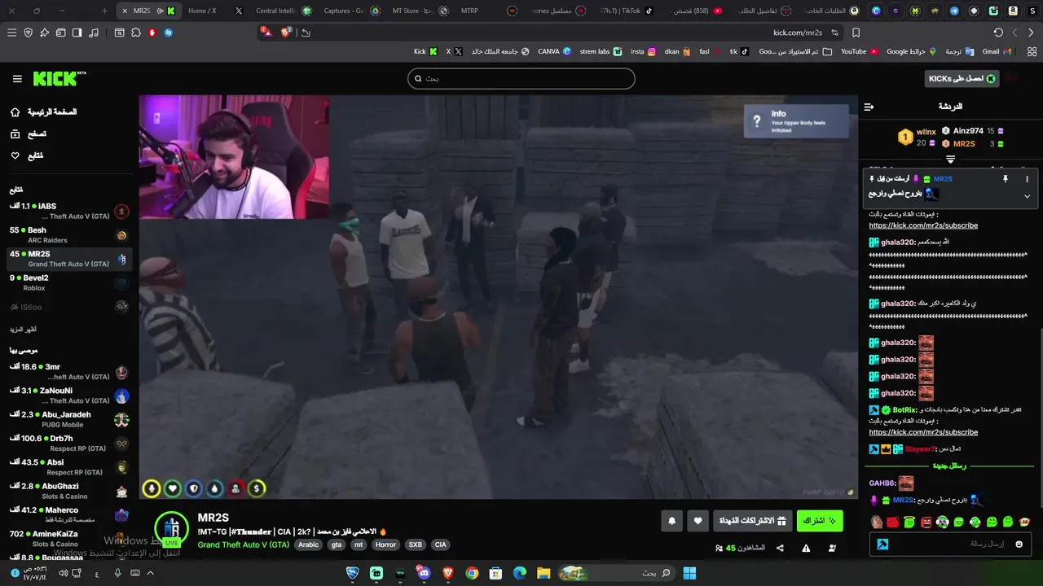The image size is (1043, 586).
Task: Show more followed channels
Action: (24, 330)
